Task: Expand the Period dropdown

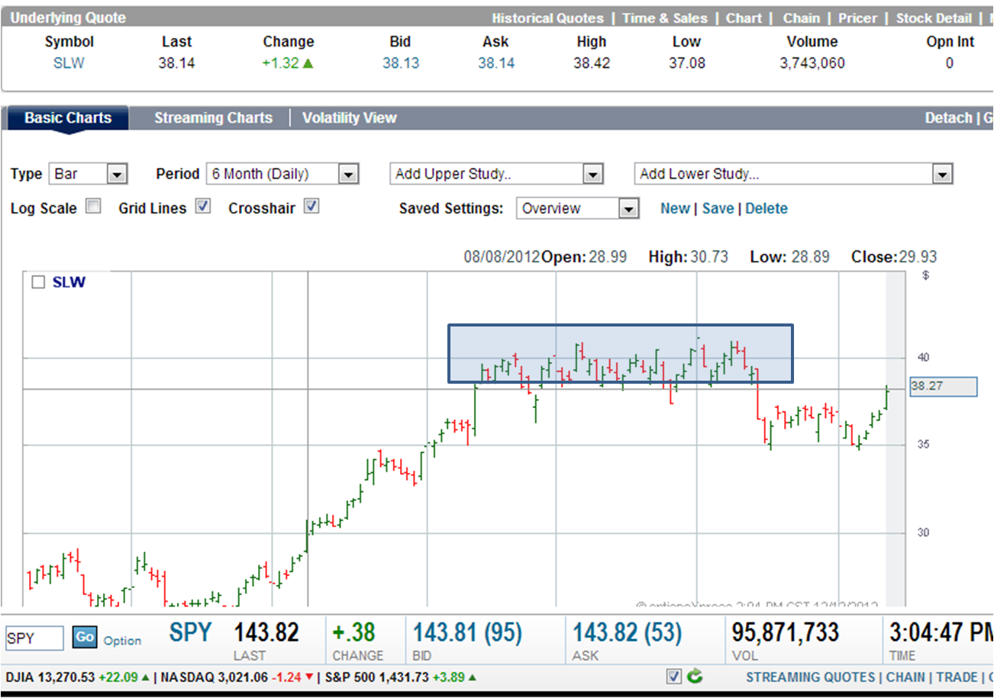Action: [282, 174]
